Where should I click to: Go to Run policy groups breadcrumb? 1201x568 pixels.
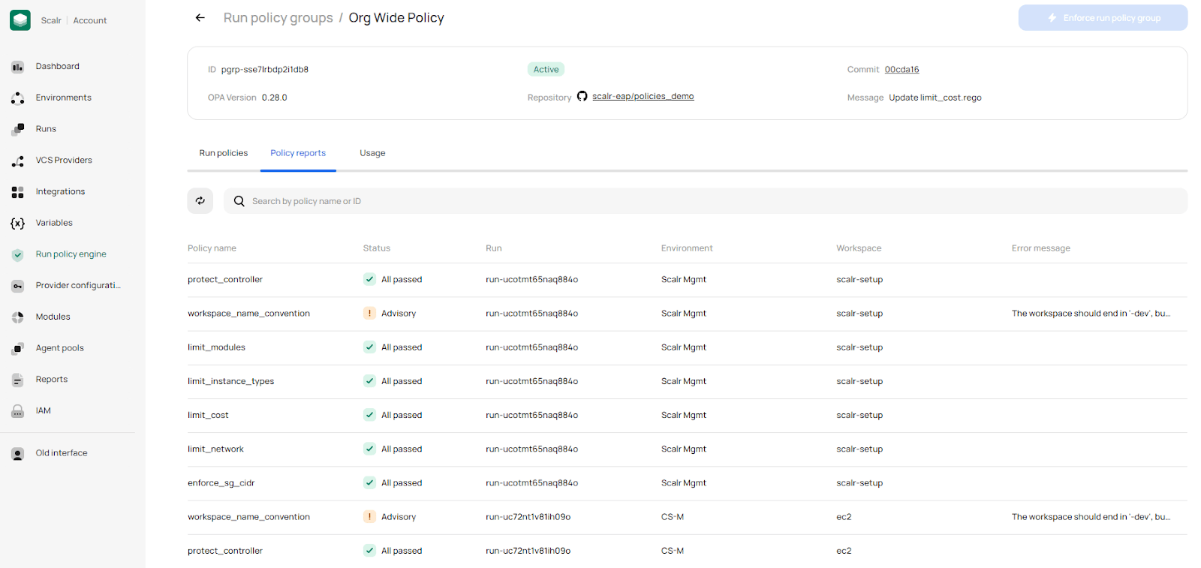point(278,18)
